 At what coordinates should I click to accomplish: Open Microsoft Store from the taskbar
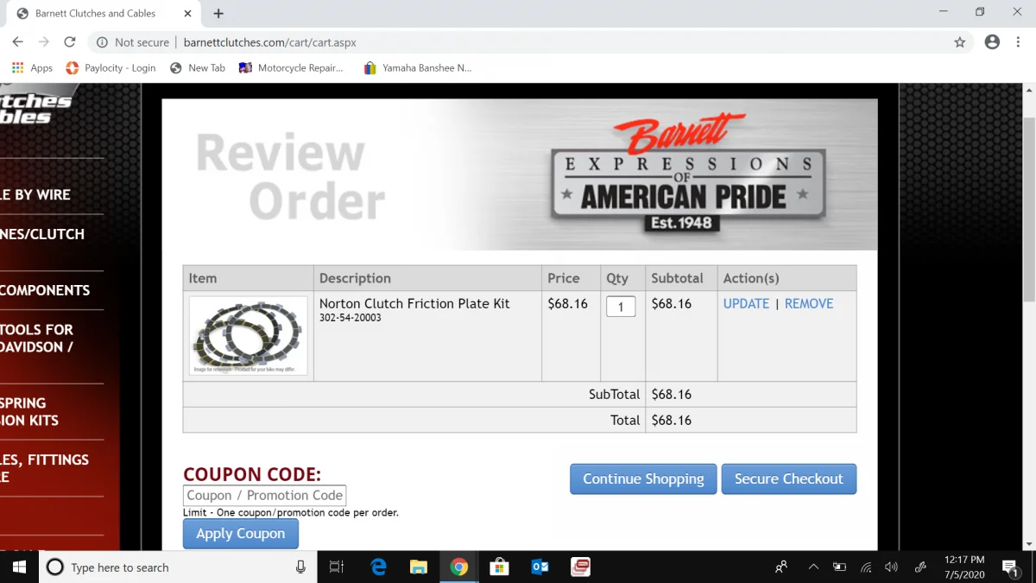pos(499,567)
